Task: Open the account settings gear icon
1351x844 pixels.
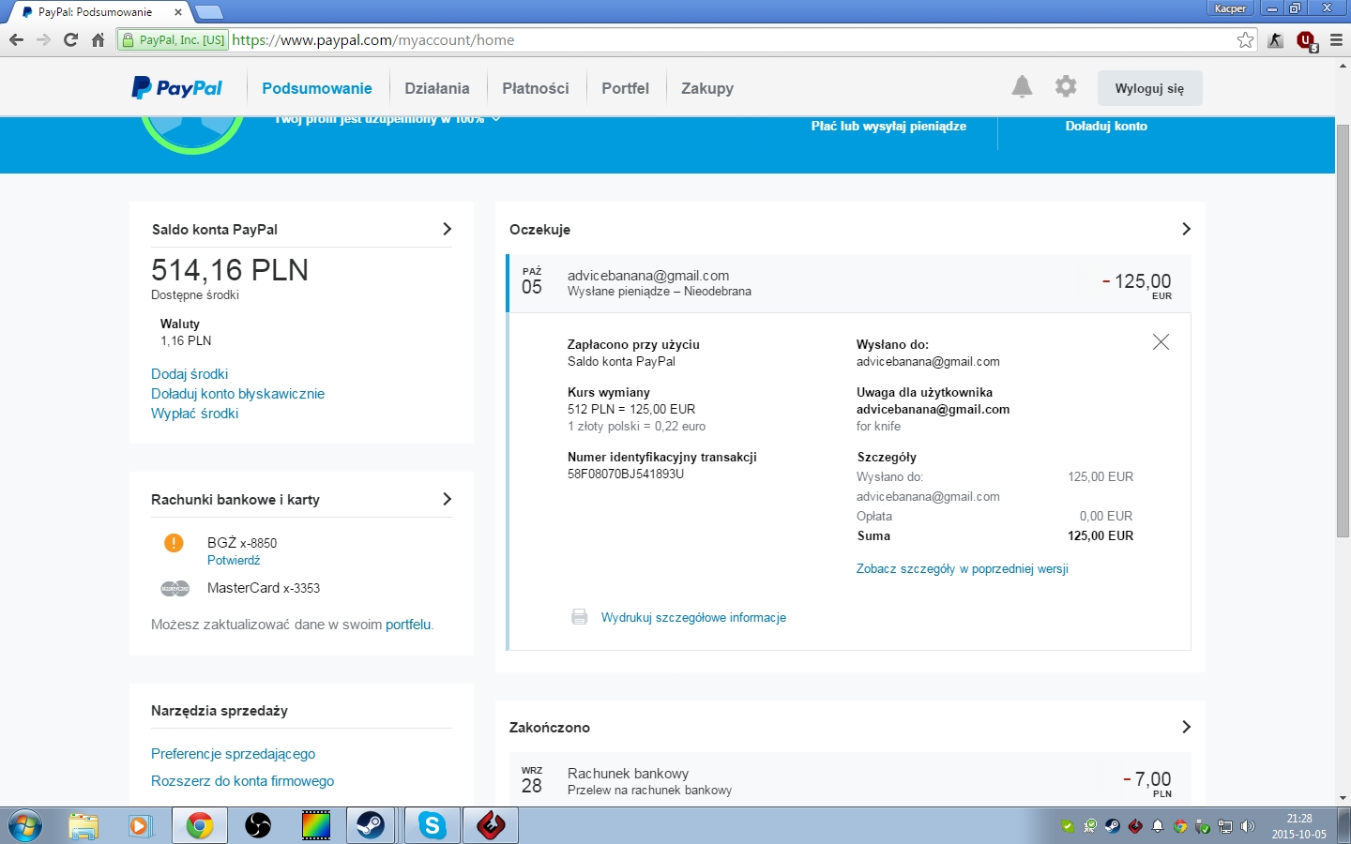Action: point(1066,87)
